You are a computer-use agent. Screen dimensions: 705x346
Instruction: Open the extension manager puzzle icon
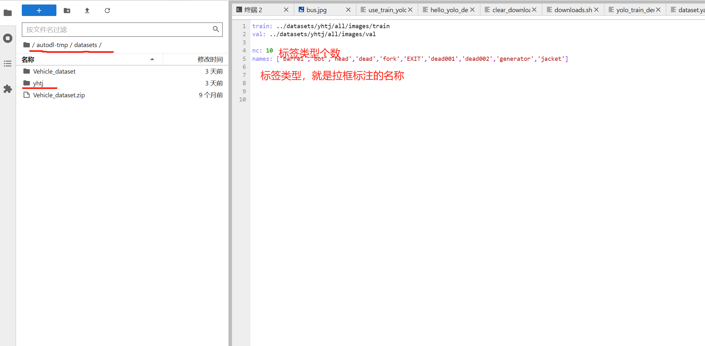point(8,89)
